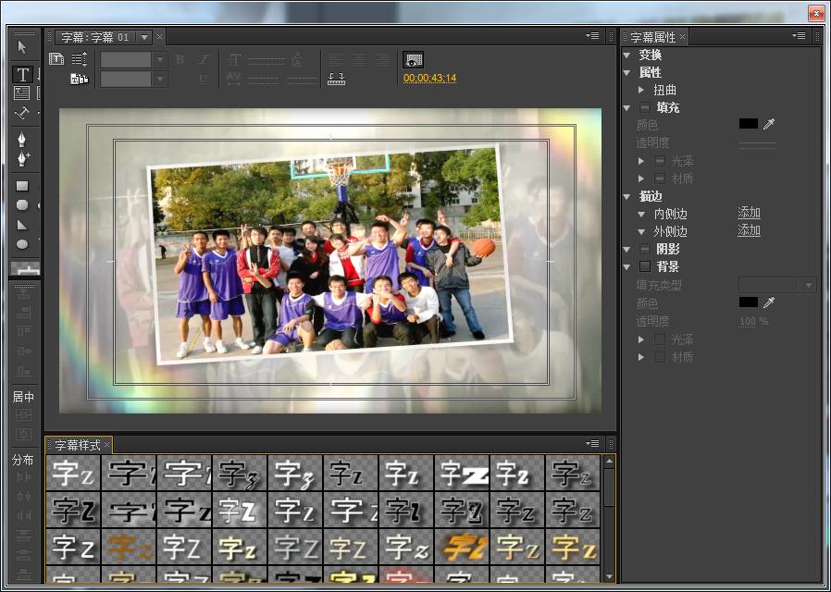Click New Title Based on Current icon
Viewport: 831px width, 592px height.
(x=56, y=59)
